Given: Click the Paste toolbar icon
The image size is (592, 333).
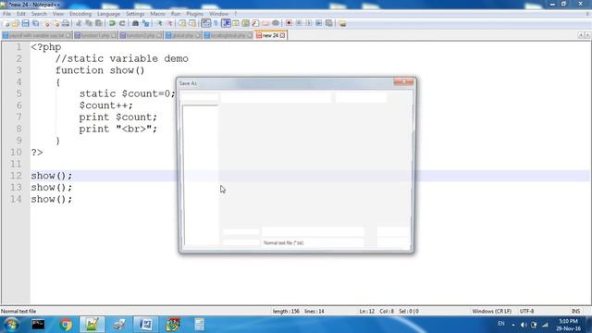Looking at the screenshot, I should click(99, 23).
